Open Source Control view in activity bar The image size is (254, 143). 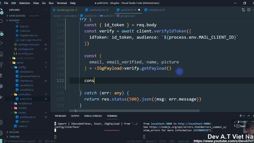tap(1, 33)
